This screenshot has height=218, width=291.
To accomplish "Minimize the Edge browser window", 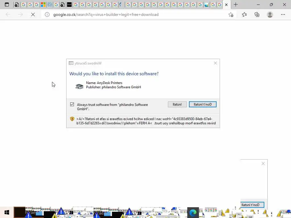I will [258, 5].
